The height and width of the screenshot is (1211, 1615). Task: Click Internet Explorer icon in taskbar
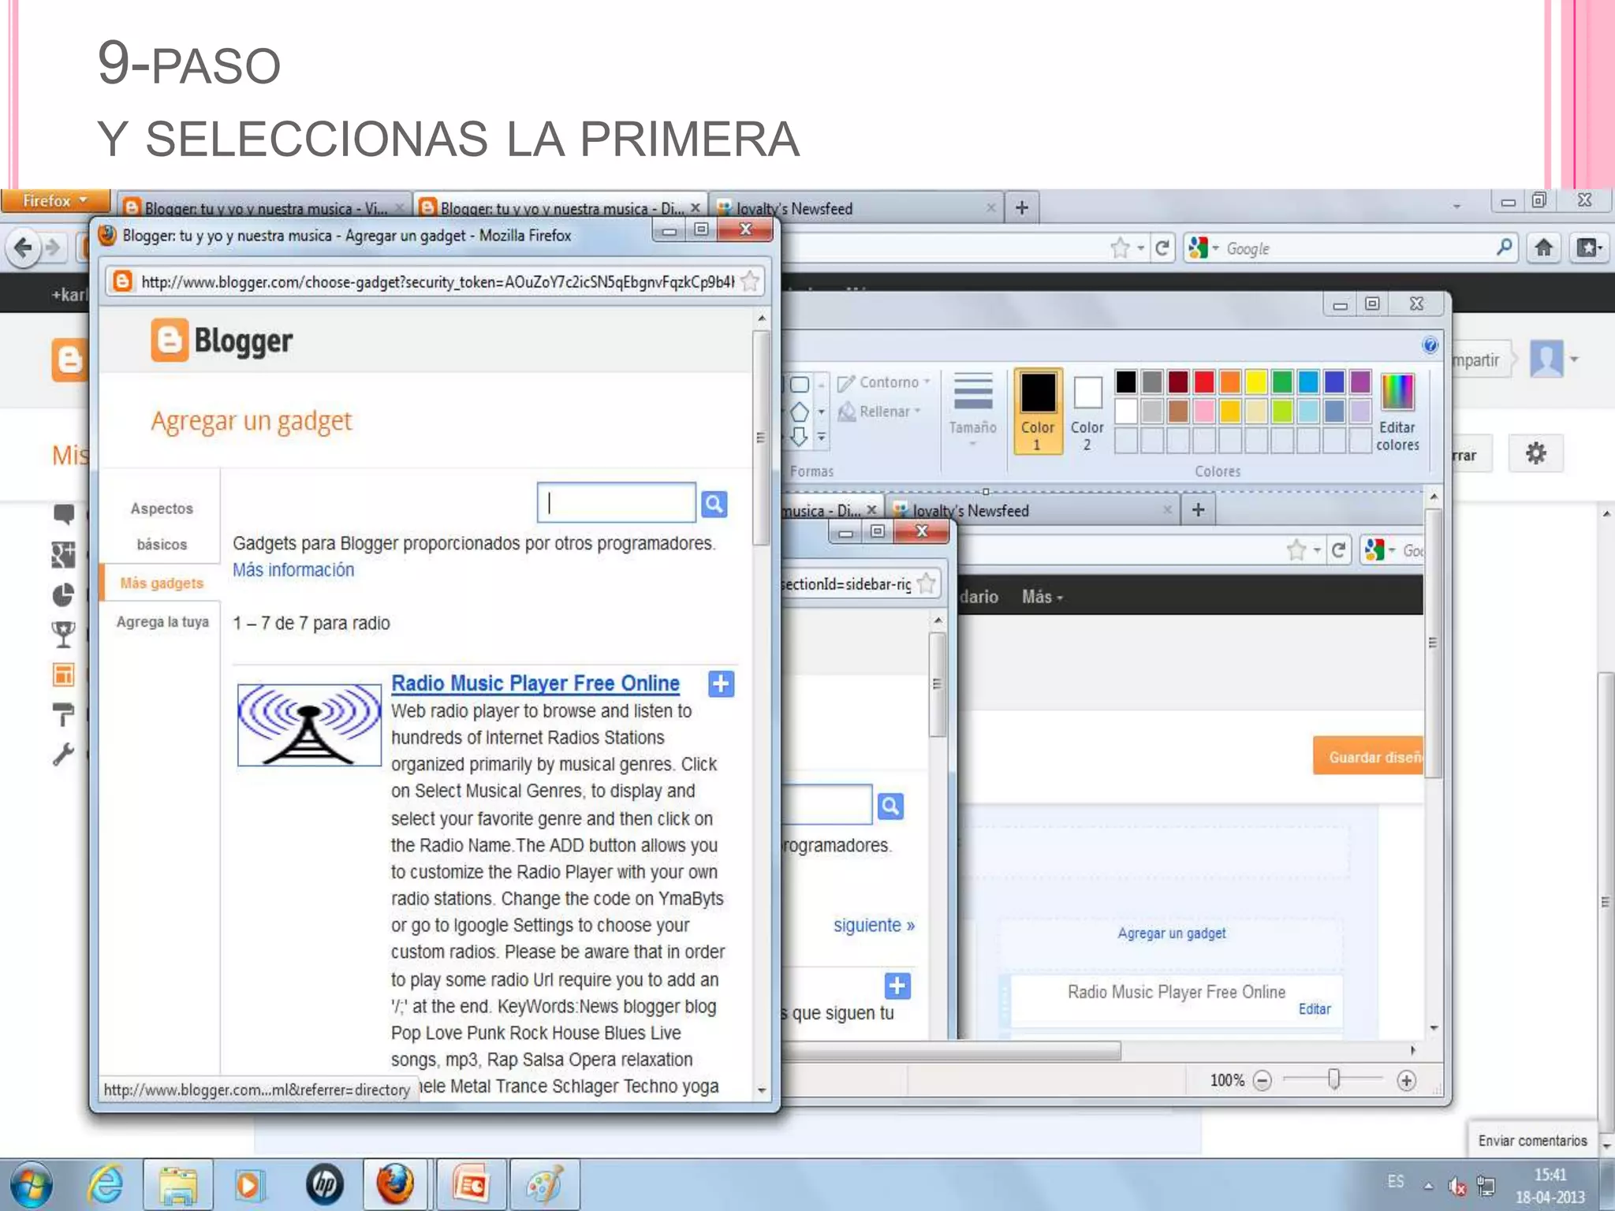(x=105, y=1185)
